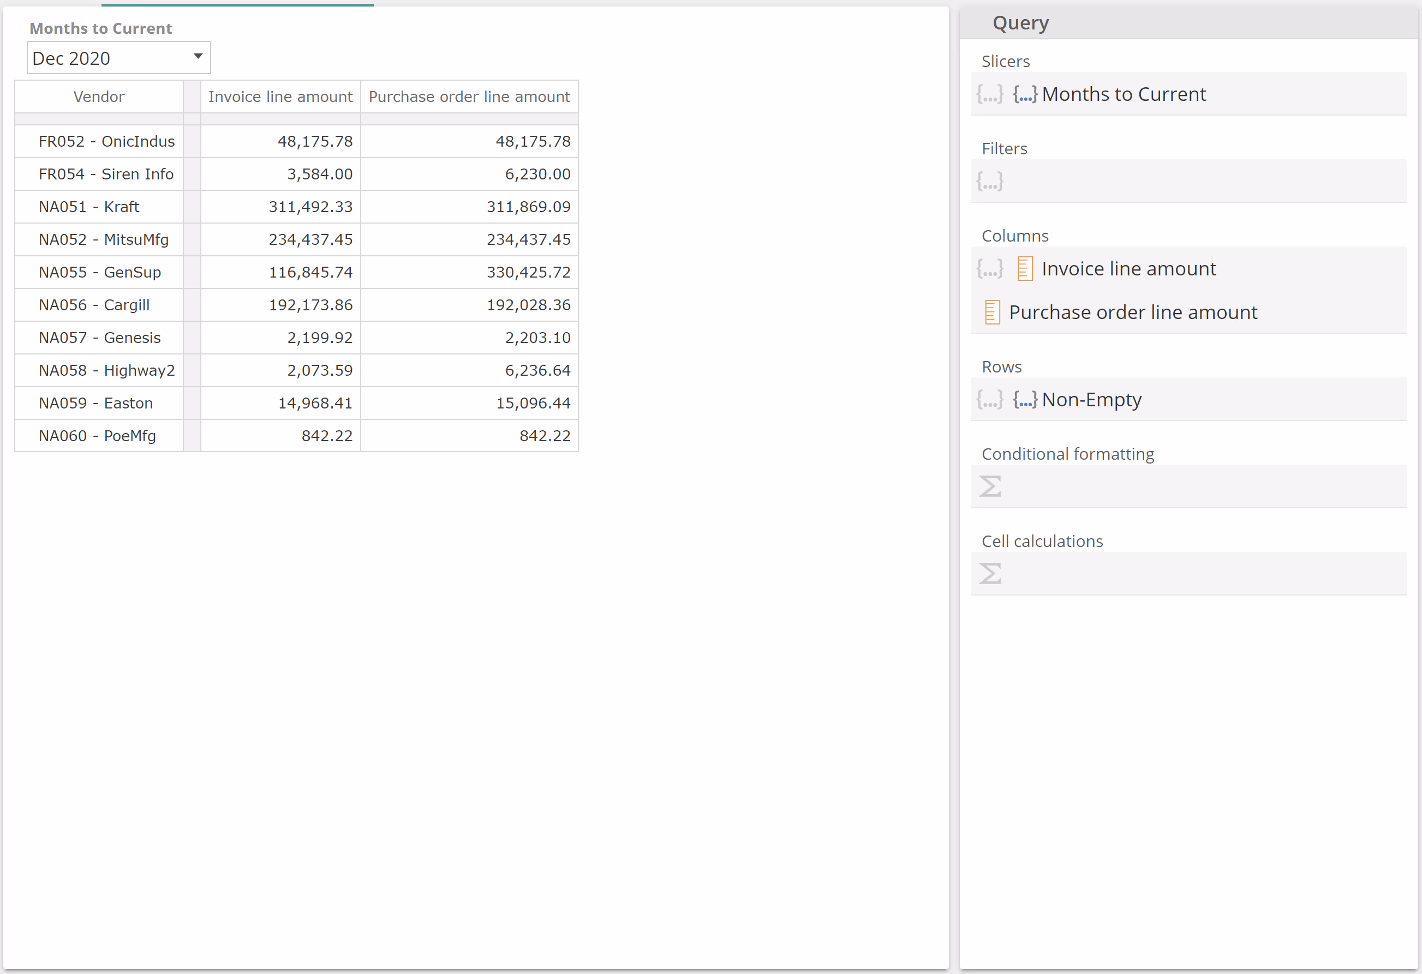Viewport: 1422px width, 974px height.
Task: Click the blue set icon beside Months to Current
Action: pos(1025,94)
